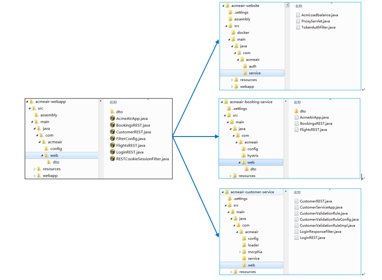Expand the morphia folder in customer-service tree
Viewport: 382px width, 280px height.
click(240, 252)
